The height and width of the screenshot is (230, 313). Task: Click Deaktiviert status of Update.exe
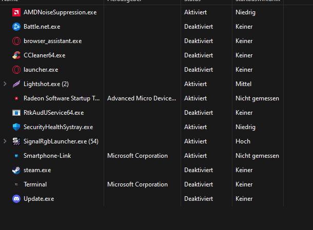coord(199,199)
